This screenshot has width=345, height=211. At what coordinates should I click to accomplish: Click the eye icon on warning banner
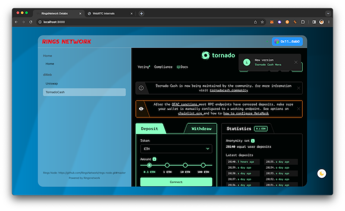[x=141, y=109]
